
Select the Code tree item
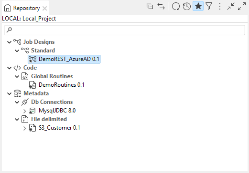[x=30, y=68]
